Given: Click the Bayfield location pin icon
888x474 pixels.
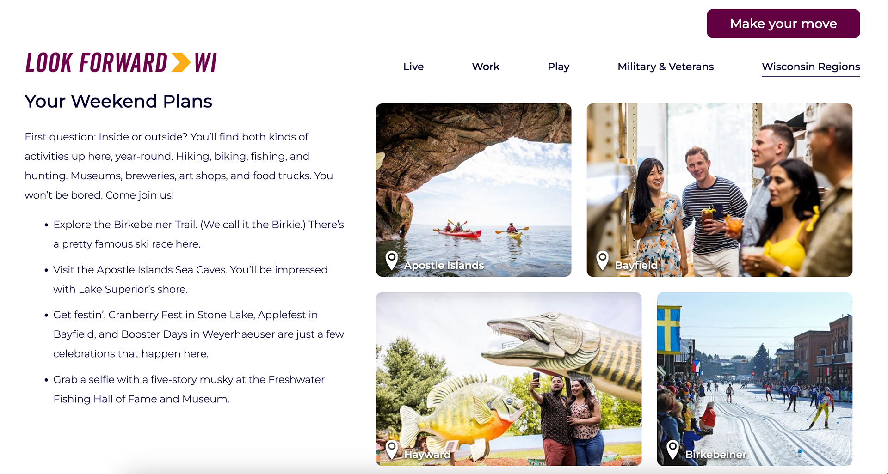Looking at the screenshot, I should [x=602, y=261].
